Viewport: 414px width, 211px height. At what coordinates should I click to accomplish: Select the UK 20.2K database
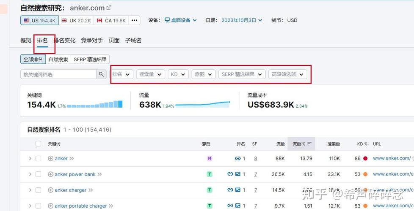(x=76, y=20)
